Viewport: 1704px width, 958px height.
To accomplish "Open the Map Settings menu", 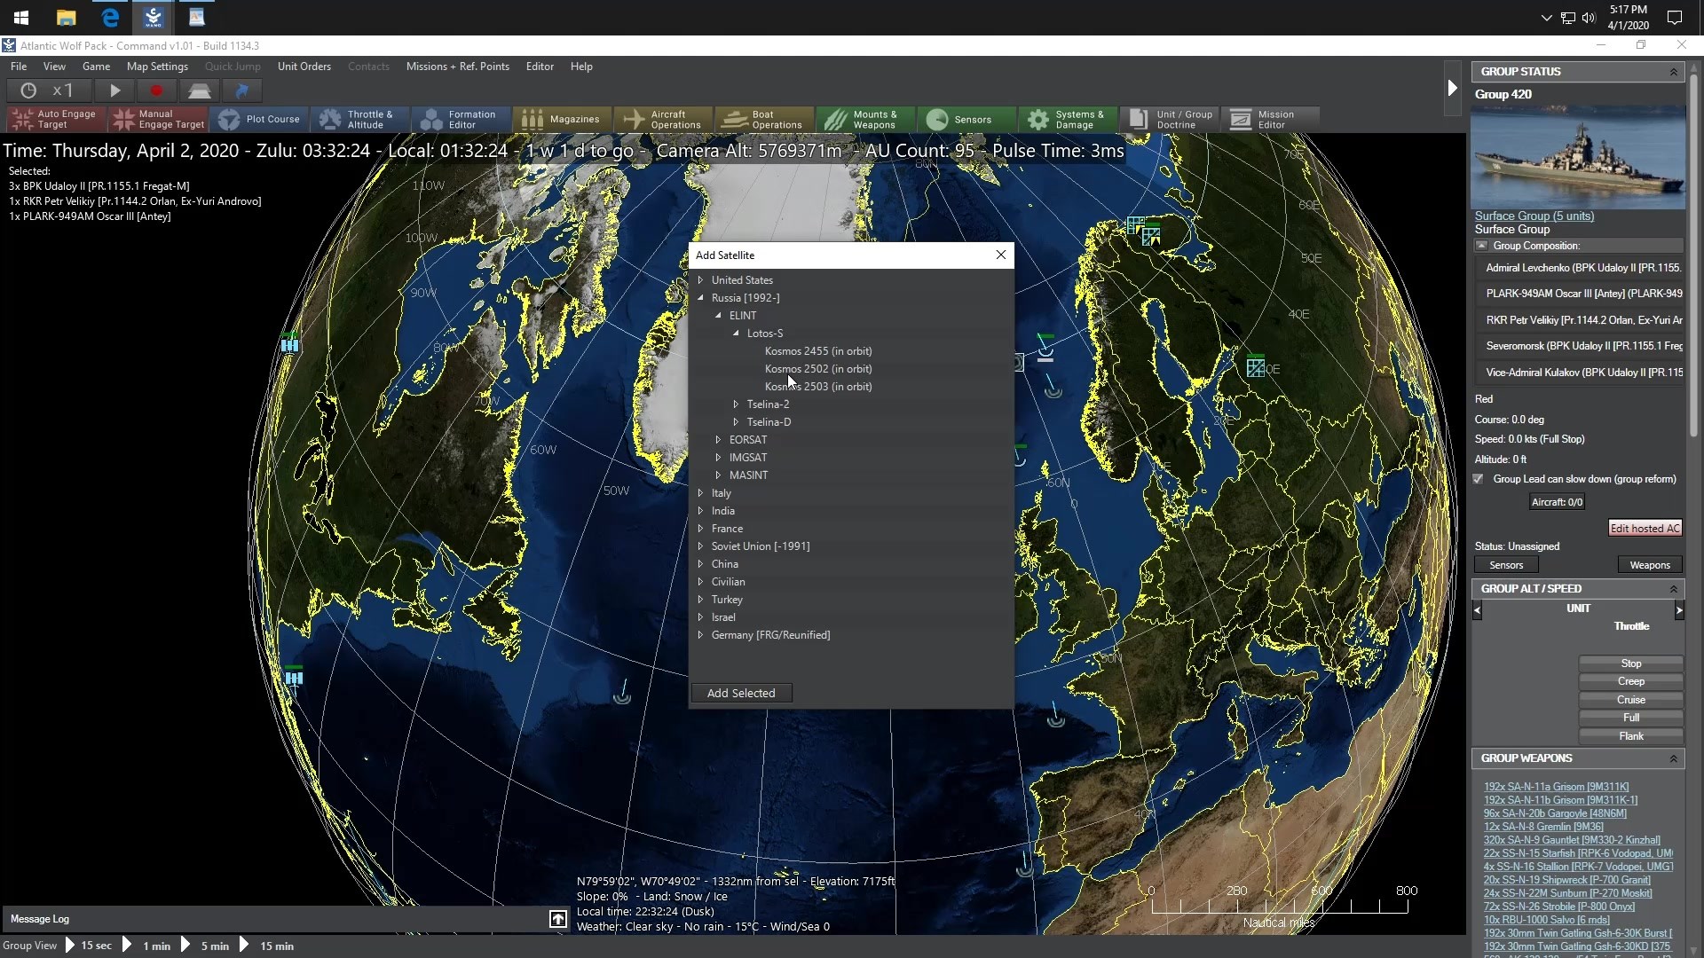I will point(157,67).
